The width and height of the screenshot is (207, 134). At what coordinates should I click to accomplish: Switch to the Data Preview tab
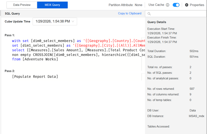tap(22, 5)
